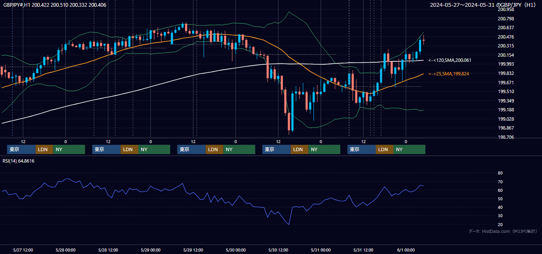Click price axis value 199.028
The image size is (542, 254).
(x=506, y=119)
